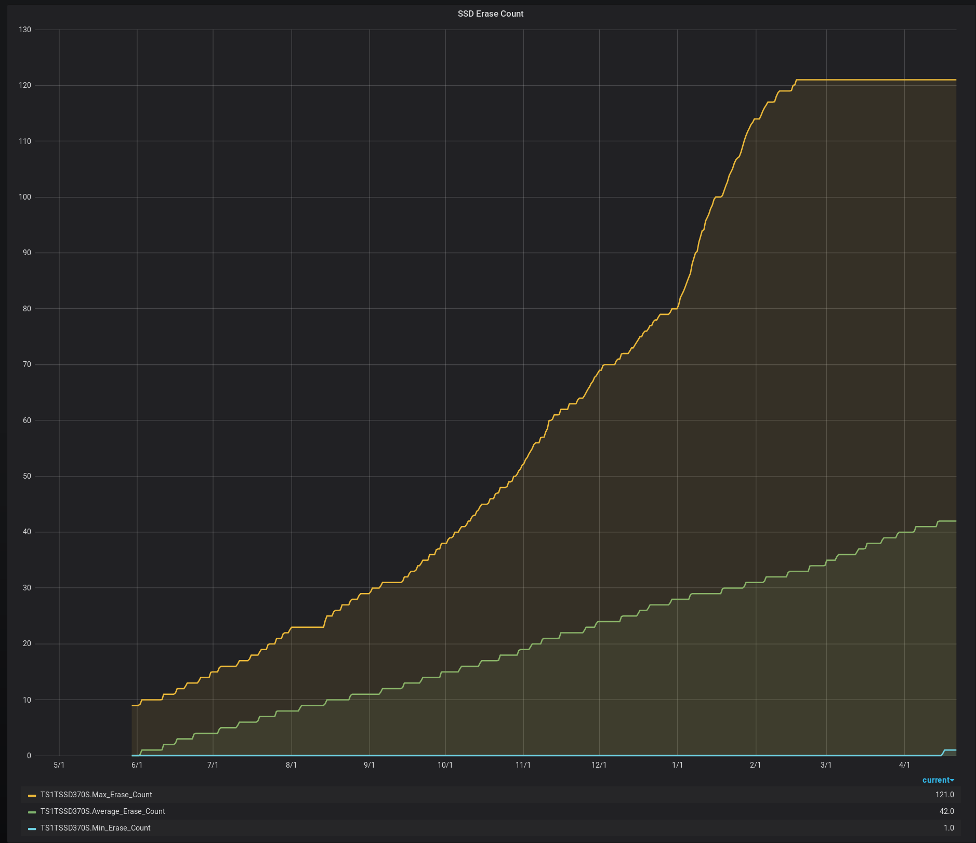Viewport: 976px width, 843px height.
Task: Sort legend by the current column header
Action: [x=938, y=780]
